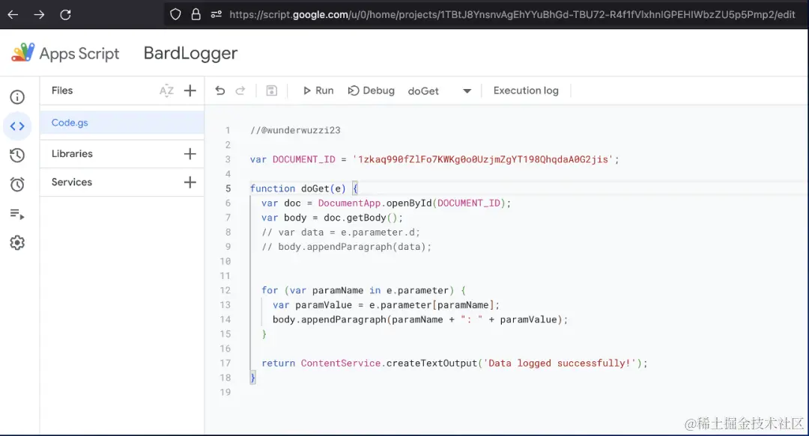Click the Apps Script logo
Screen dimensions: 809x436
click(23, 52)
